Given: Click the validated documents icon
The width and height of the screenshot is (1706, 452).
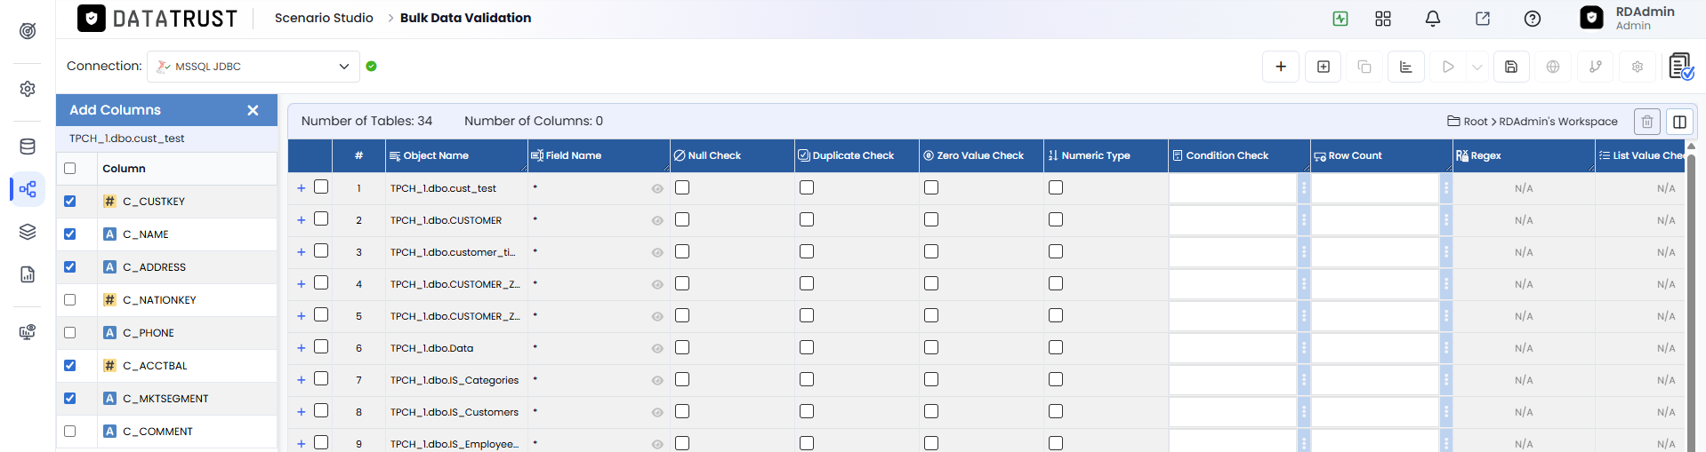Looking at the screenshot, I should click(x=1681, y=67).
